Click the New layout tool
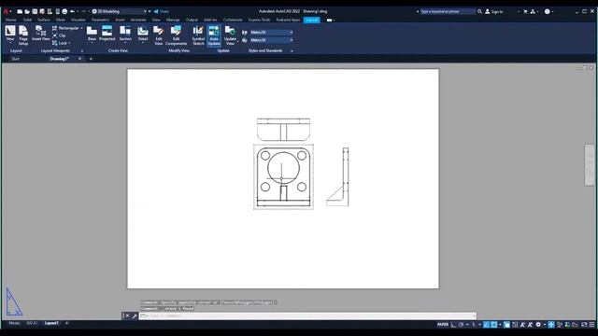This screenshot has width=598, height=336. click(10, 34)
